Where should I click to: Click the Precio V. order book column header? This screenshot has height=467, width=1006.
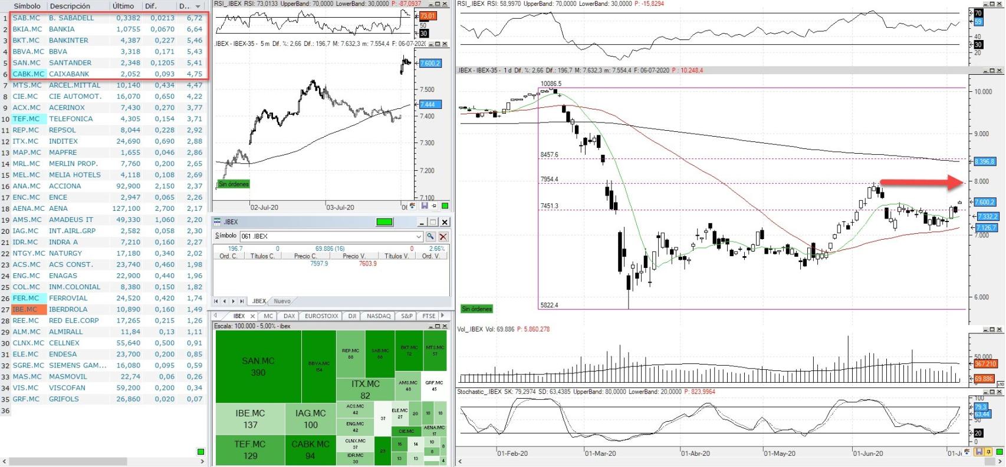(354, 256)
